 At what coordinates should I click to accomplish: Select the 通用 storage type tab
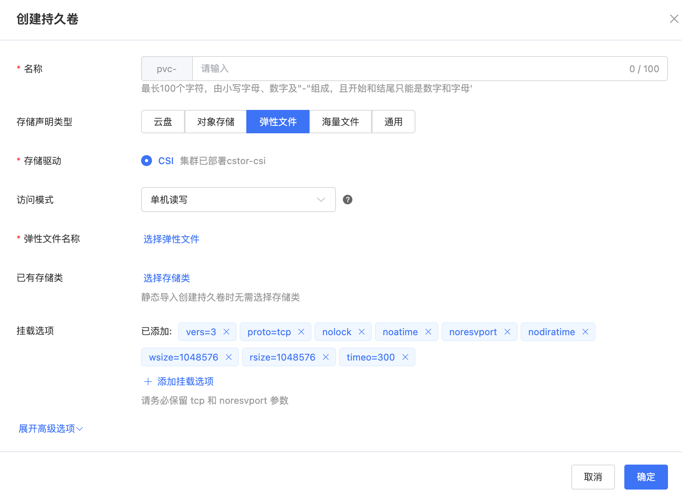tap(393, 122)
